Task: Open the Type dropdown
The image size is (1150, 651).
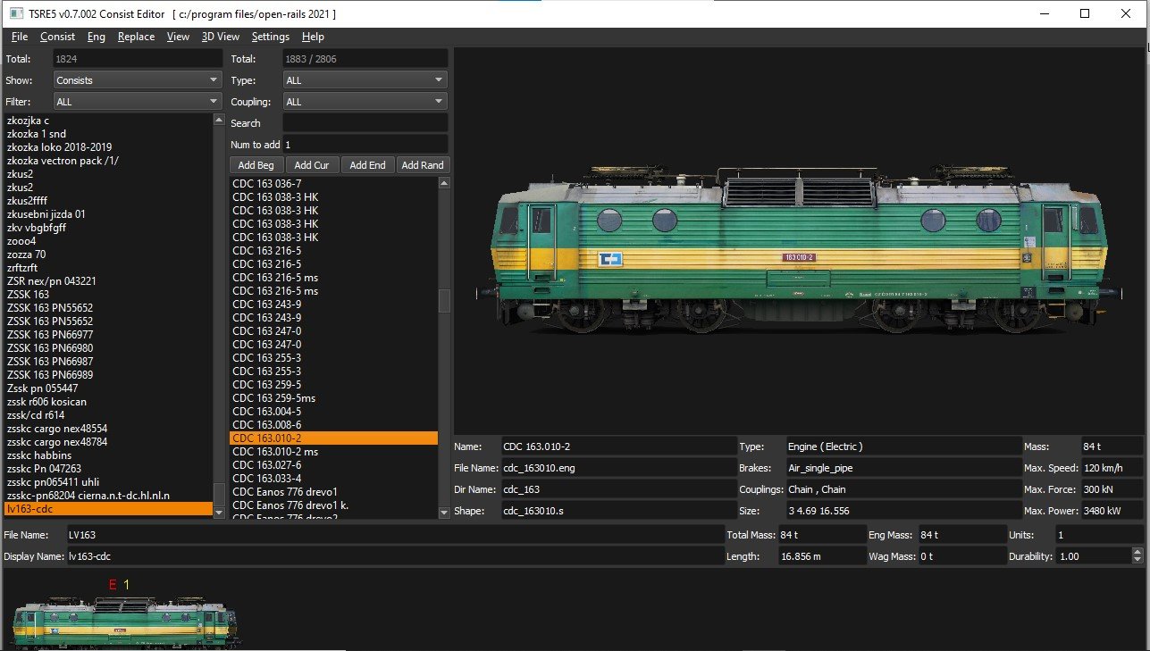Action: (x=365, y=80)
